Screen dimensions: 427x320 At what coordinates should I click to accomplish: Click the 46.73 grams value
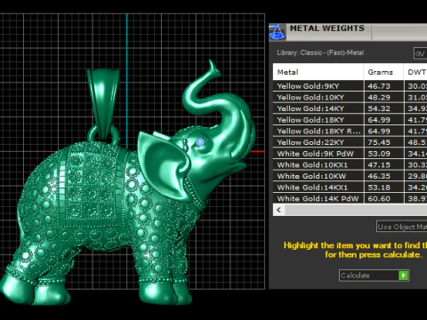point(379,86)
